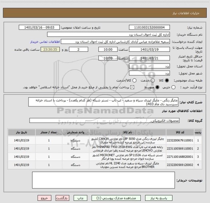Image resolution: width=210 pixels, height=203 pixels.
Task: Click the remaining days field showing 2
Action: click(x=78, y=50)
